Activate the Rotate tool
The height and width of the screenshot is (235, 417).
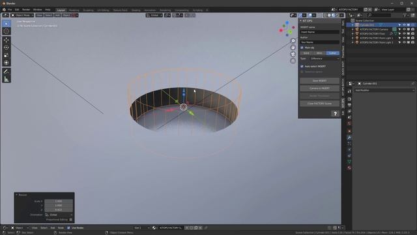click(x=7, y=48)
